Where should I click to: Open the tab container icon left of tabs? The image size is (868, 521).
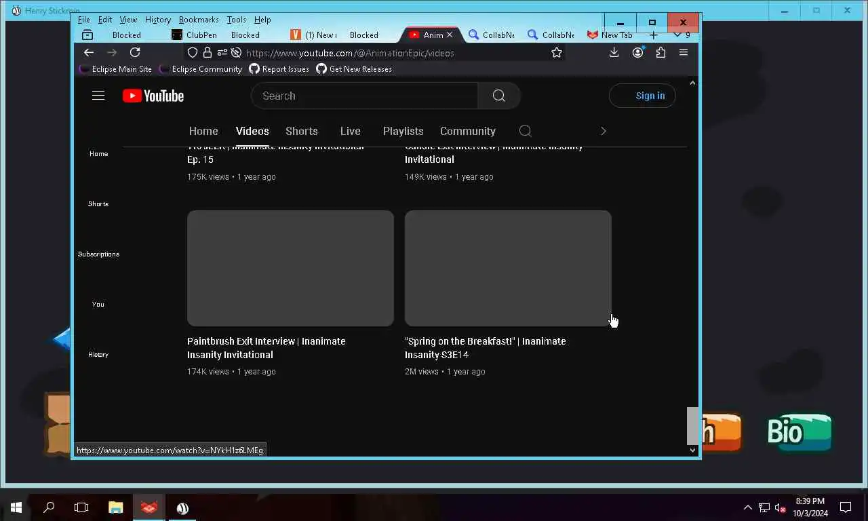pyautogui.click(x=87, y=35)
